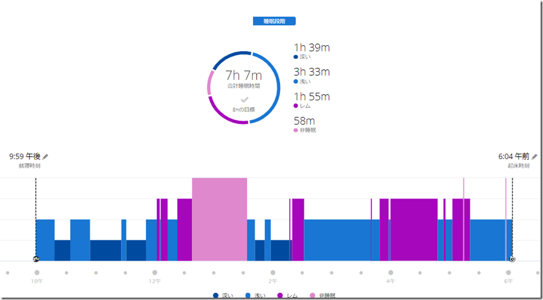Click the pencil icon beside 6:04 午前

pos(534,157)
